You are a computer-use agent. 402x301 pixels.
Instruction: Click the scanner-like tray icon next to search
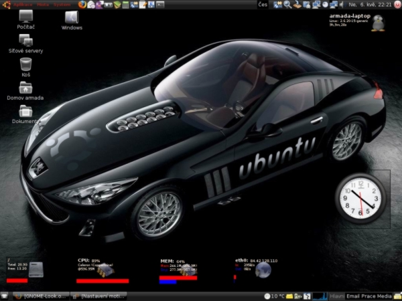coord(297,5)
